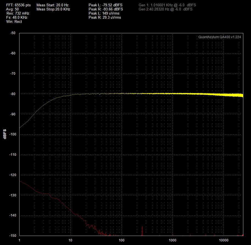Click the '1000' frequency axis label
251x245 pixels.
click(x=172, y=240)
